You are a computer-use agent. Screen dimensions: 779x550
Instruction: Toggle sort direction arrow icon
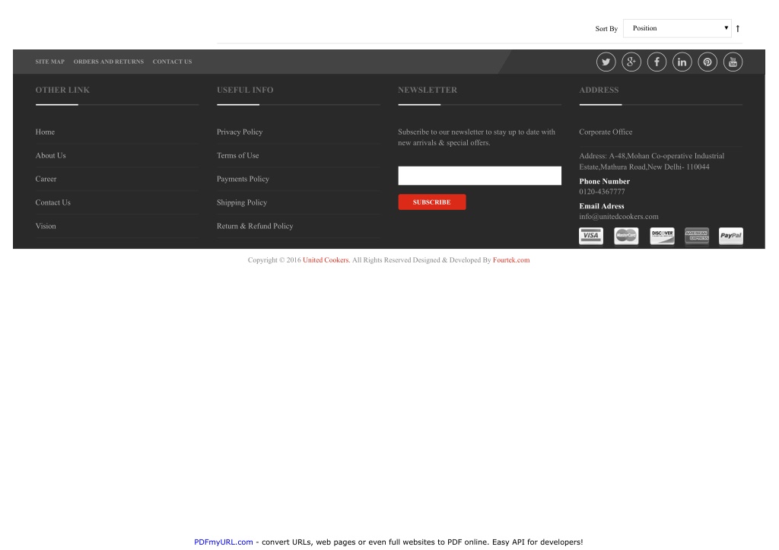pos(738,28)
